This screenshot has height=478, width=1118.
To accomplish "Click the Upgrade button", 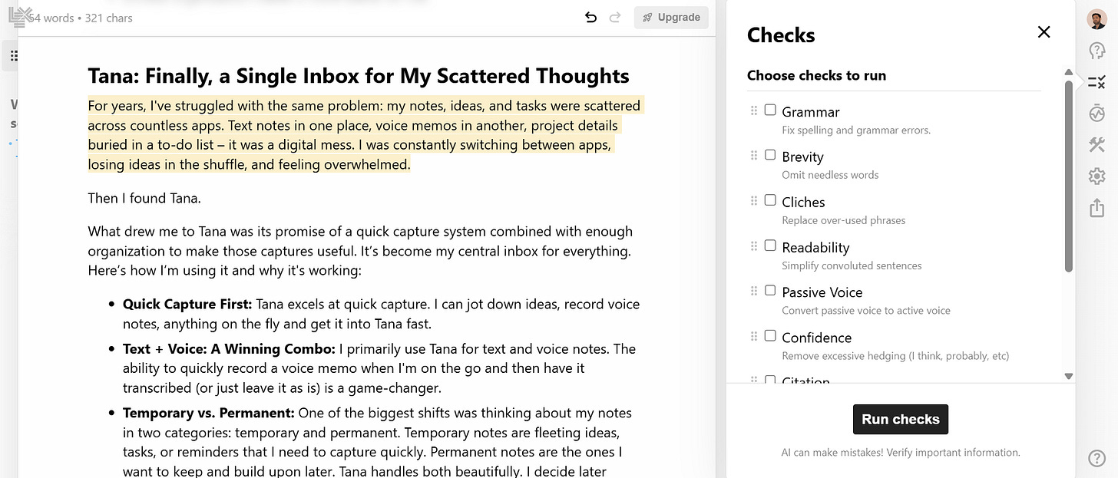I will (671, 17).
